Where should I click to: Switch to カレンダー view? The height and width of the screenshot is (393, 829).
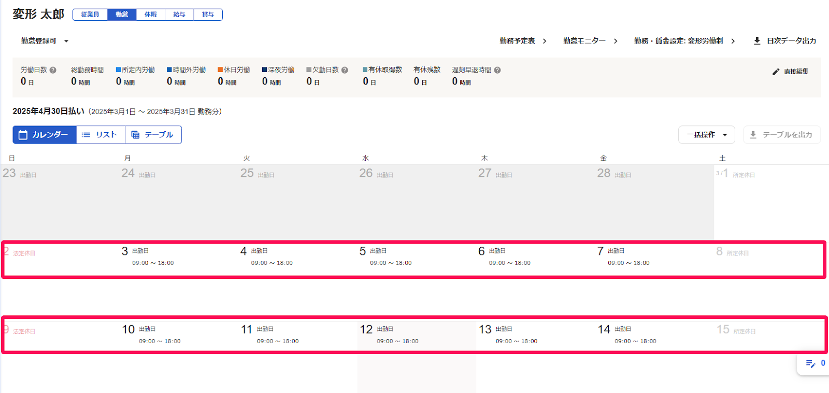[45, 135]
